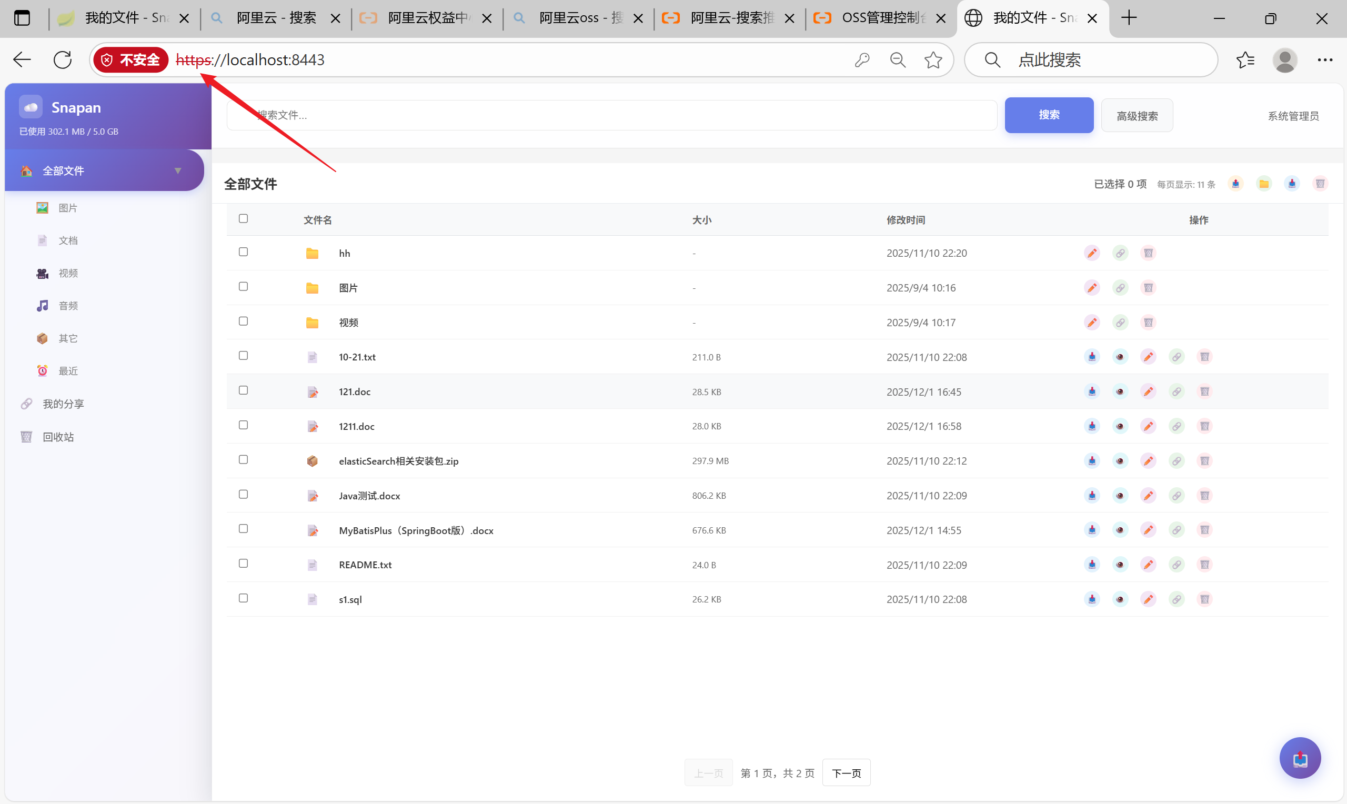
Task: Collapse the 全部文件 sidebar arrow
Action: point(178,170)
